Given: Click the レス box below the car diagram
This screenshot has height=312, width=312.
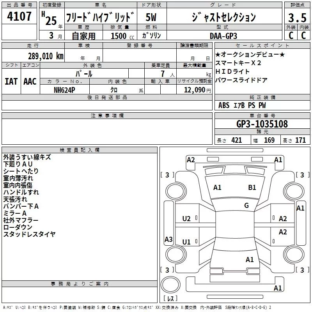Looking at the screenshot, I should click(170, 299).
